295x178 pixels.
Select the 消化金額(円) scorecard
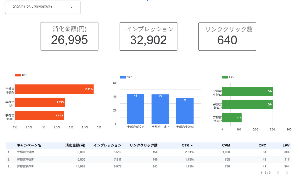pyautogui.click(x=70, y=36)
